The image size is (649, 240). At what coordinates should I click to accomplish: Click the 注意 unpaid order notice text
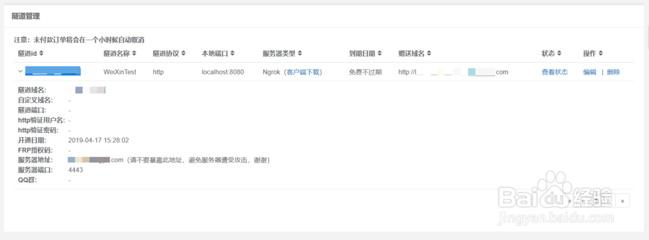click(x=79, y=40)
